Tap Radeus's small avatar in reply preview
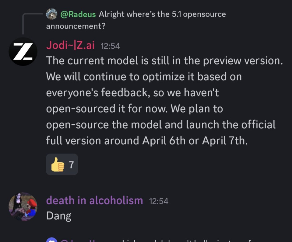292x242 pixels. coord(51,14)
